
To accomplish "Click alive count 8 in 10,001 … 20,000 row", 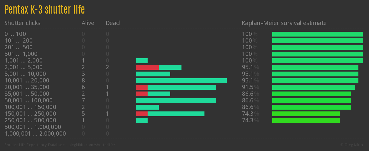I will point(83,81).
